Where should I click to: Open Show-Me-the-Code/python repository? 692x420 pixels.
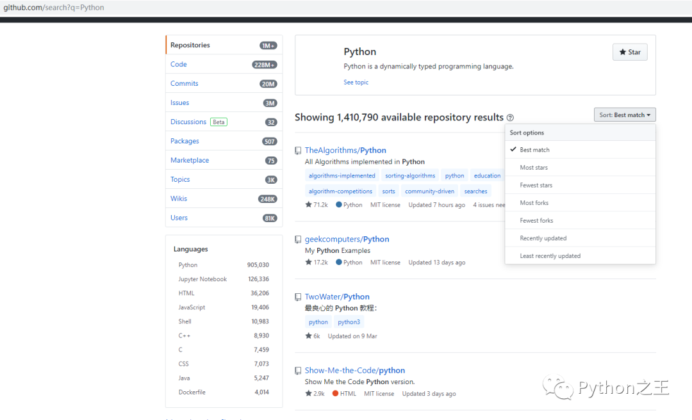[355, 371]
